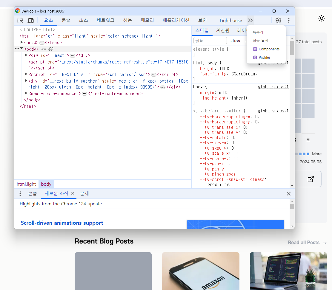Open the Amazon phone blog post thumbnail

(x=201, y=271)
